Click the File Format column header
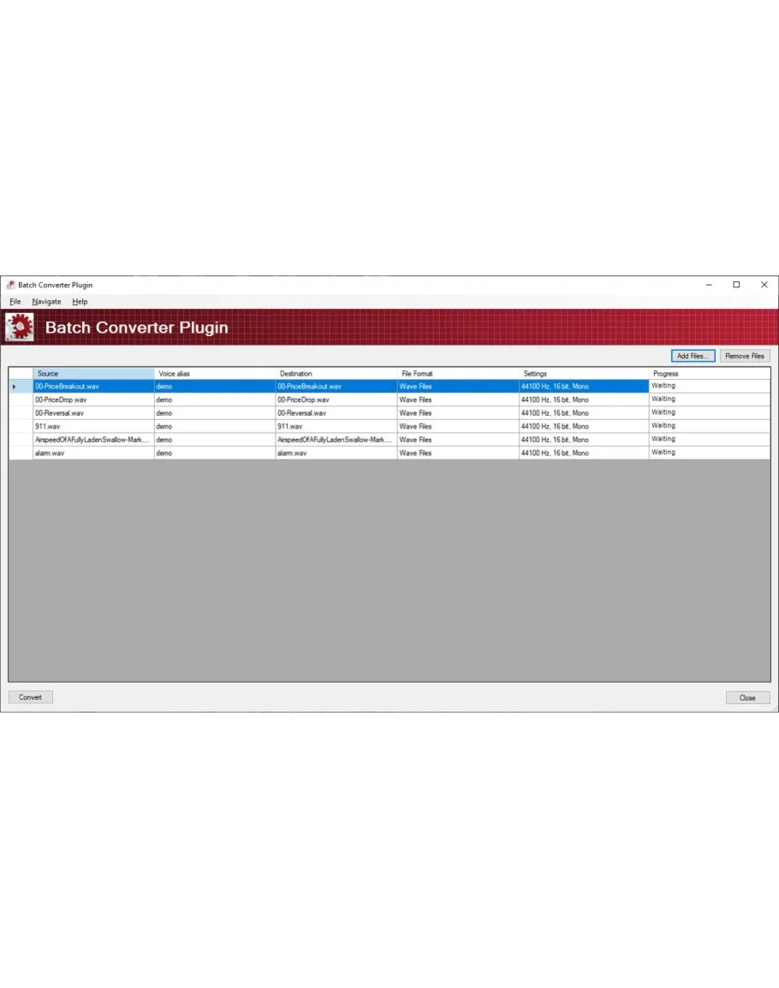This screenshot has height=988, width=779. pos(458,374)
